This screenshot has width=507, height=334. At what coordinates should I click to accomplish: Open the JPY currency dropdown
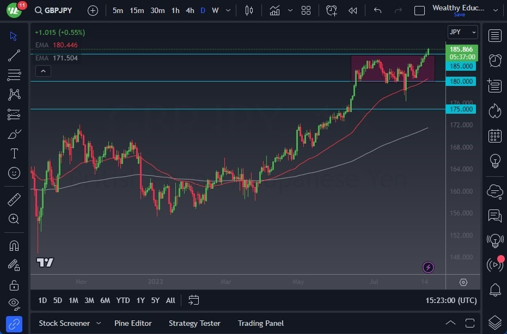point(462,32)
